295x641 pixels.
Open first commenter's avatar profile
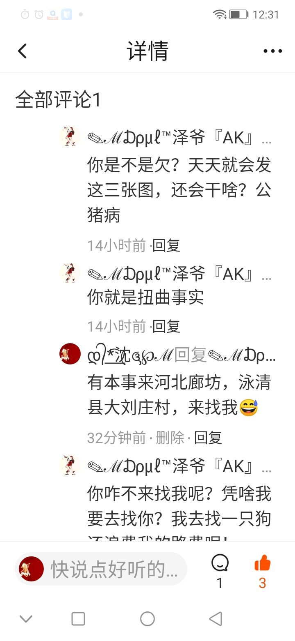tap(70, 137)
